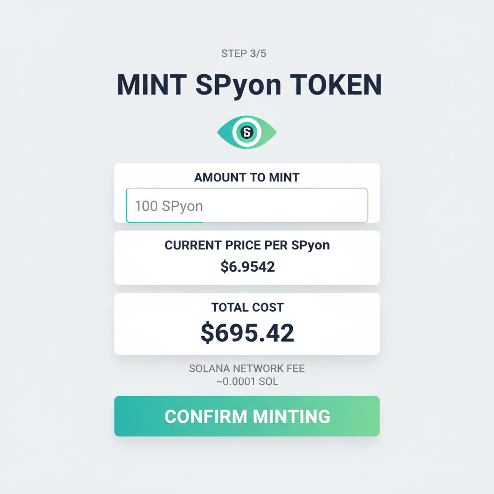Click the $6.9542 price value

247,267
